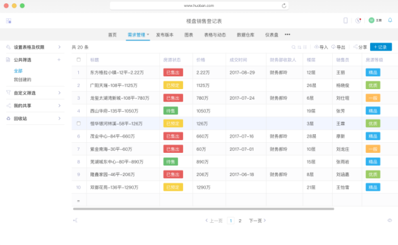This screenshot has width=398, height=245.
Task: Open the three-dot more tabs menu
Action: (x=287, y=35)
